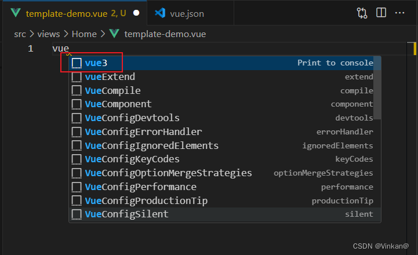The image size is (418, 255).
Task: Place cursor in the 'vue' text on line 1
Action: tap(60, 49)
